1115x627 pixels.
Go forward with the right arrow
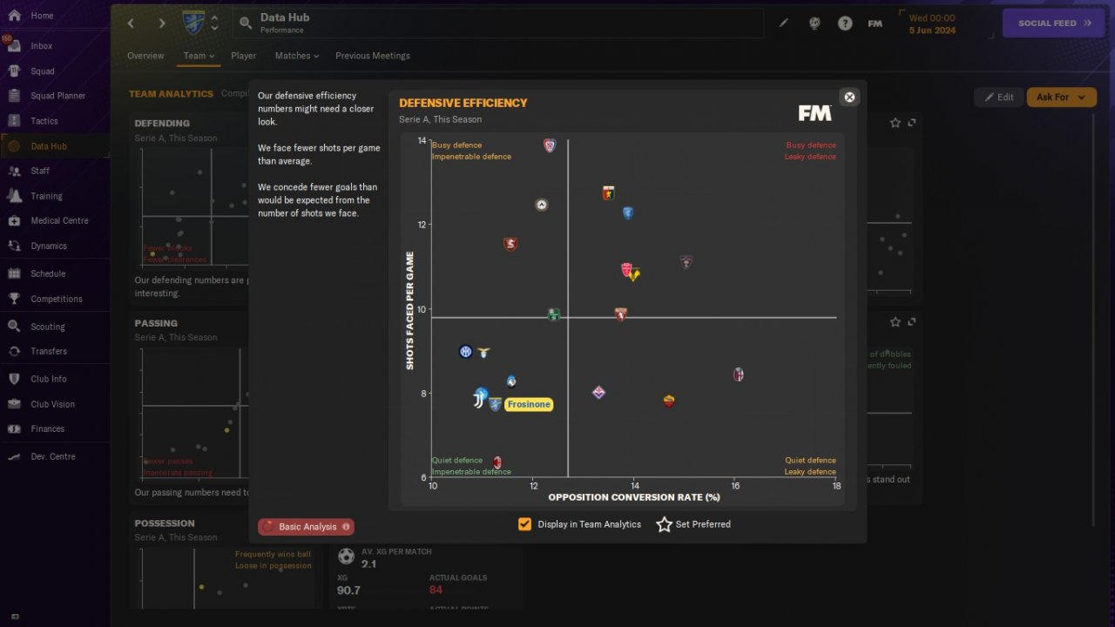[x=162, y=24]
